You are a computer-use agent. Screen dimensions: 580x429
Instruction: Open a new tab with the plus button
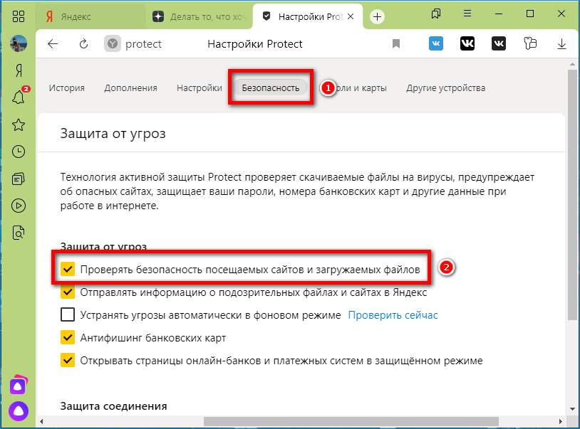(376, 16)
